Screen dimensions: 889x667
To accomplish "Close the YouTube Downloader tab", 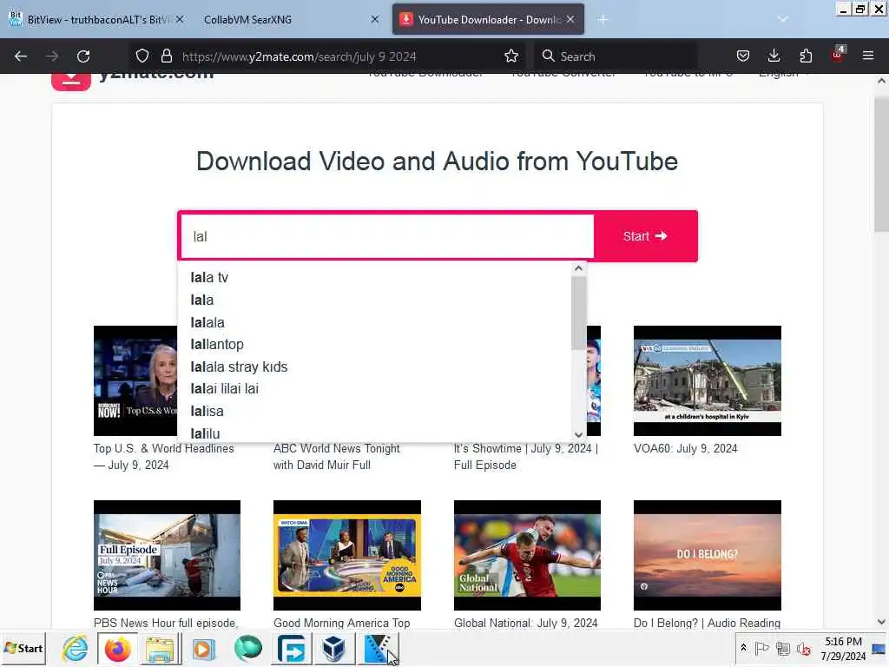I will click(x=570, y=19).
